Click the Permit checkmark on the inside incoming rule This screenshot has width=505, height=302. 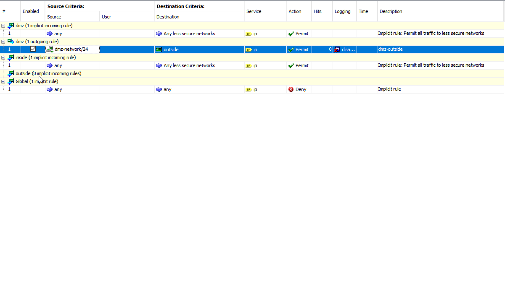290,65
